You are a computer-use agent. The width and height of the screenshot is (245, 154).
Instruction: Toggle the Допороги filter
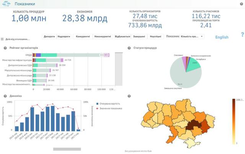pos(49,36)
